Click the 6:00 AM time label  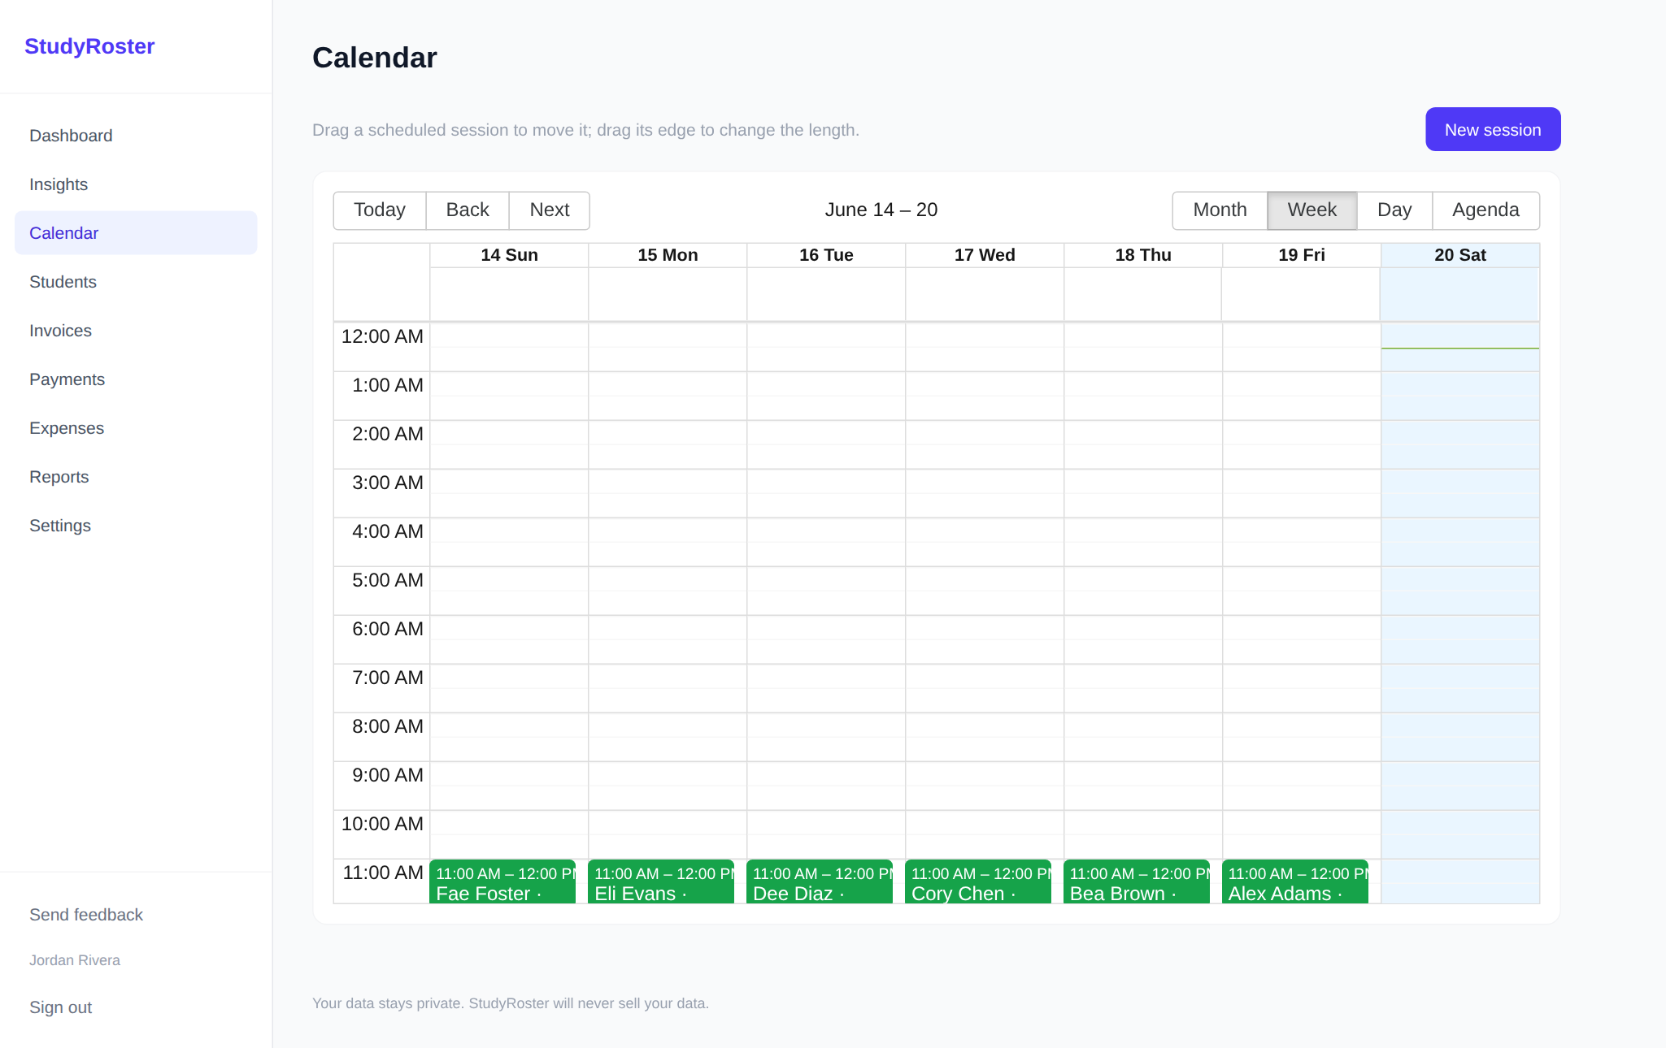388,629
